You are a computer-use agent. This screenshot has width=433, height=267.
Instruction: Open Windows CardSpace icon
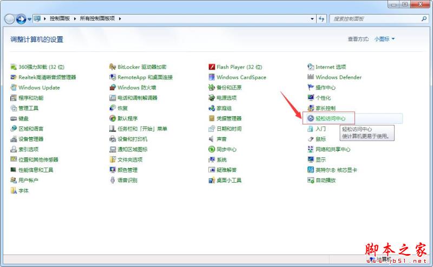tap(212, 77)
